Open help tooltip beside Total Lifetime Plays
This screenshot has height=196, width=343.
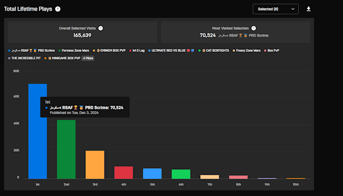click(58, 9)
